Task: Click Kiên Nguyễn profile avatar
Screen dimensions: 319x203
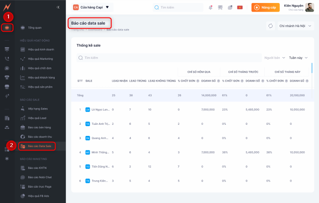Action: (310, 7)
